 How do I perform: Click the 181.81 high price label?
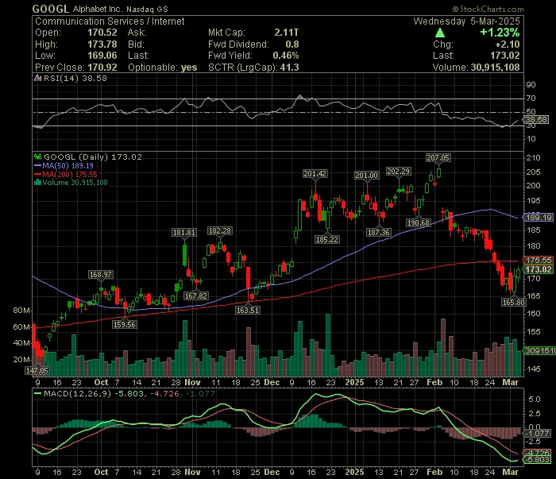183,233
